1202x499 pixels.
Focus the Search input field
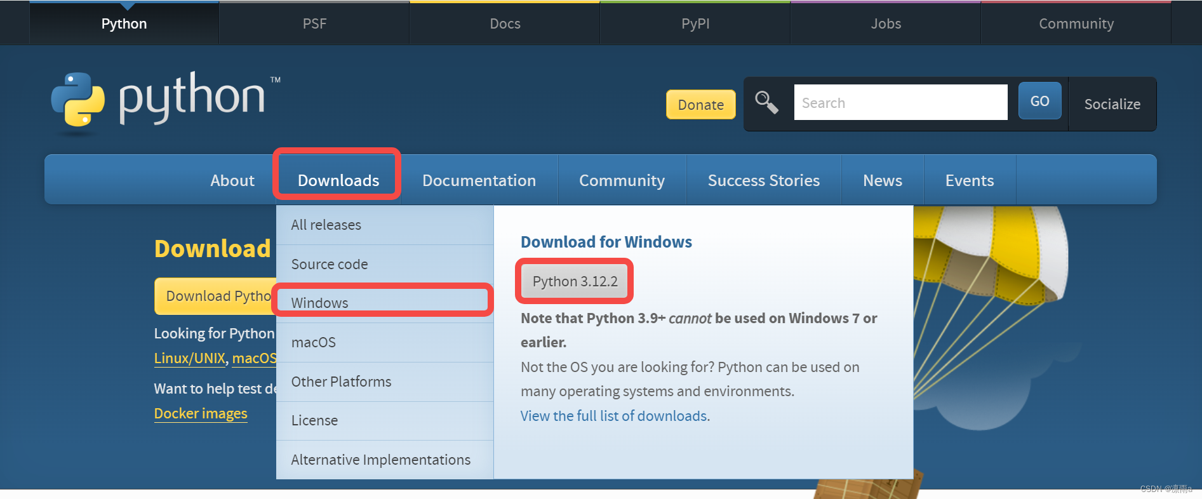click(x=900, y=102)
